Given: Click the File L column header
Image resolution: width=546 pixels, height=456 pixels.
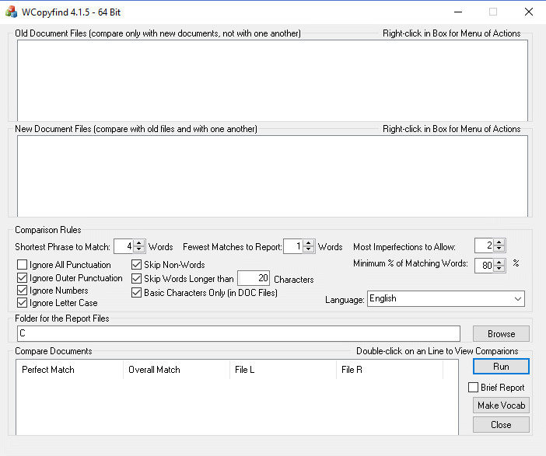Looking at the screenshot, I should [x=283, y=370].
